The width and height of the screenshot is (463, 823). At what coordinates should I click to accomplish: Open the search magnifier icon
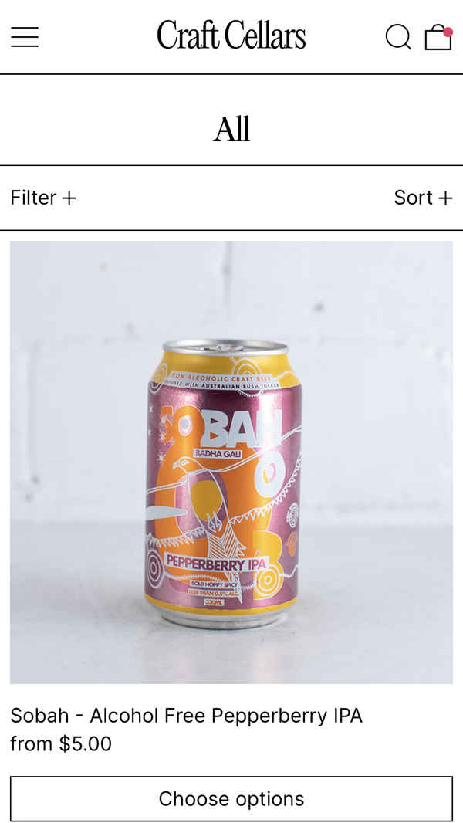click(398, 37)
